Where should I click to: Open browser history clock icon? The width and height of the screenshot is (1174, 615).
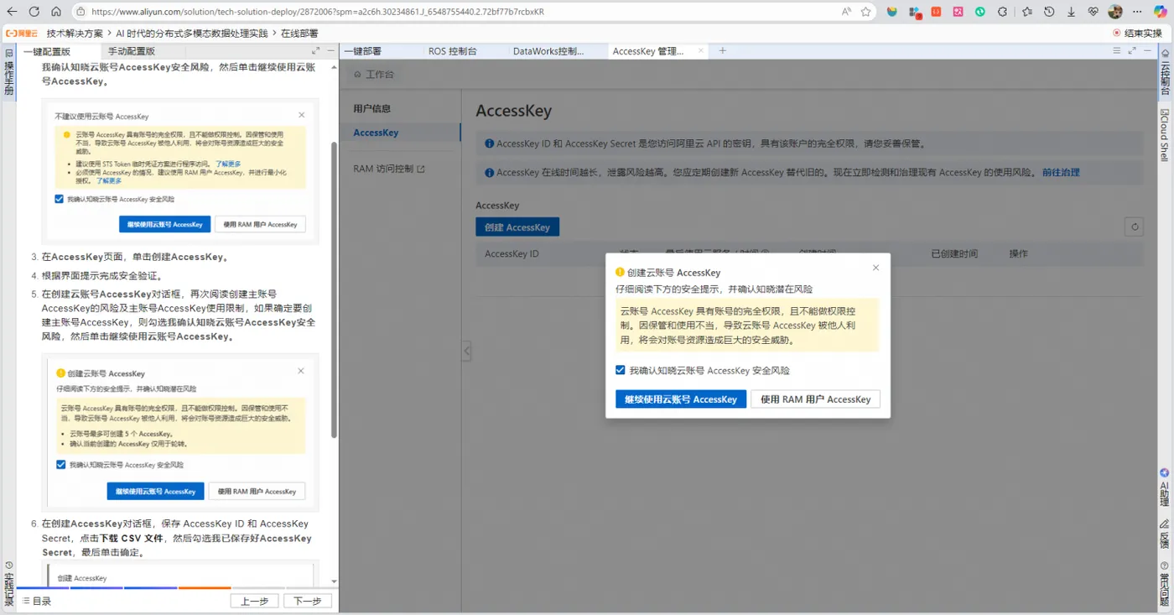click(x=1049, y=12)
